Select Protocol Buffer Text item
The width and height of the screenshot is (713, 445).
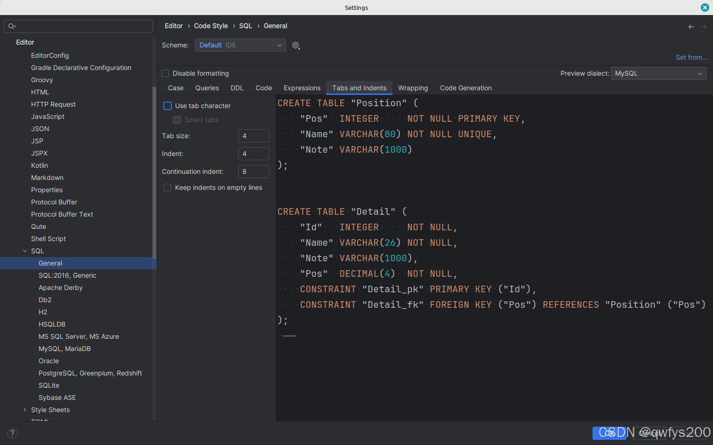coord(62,214)
